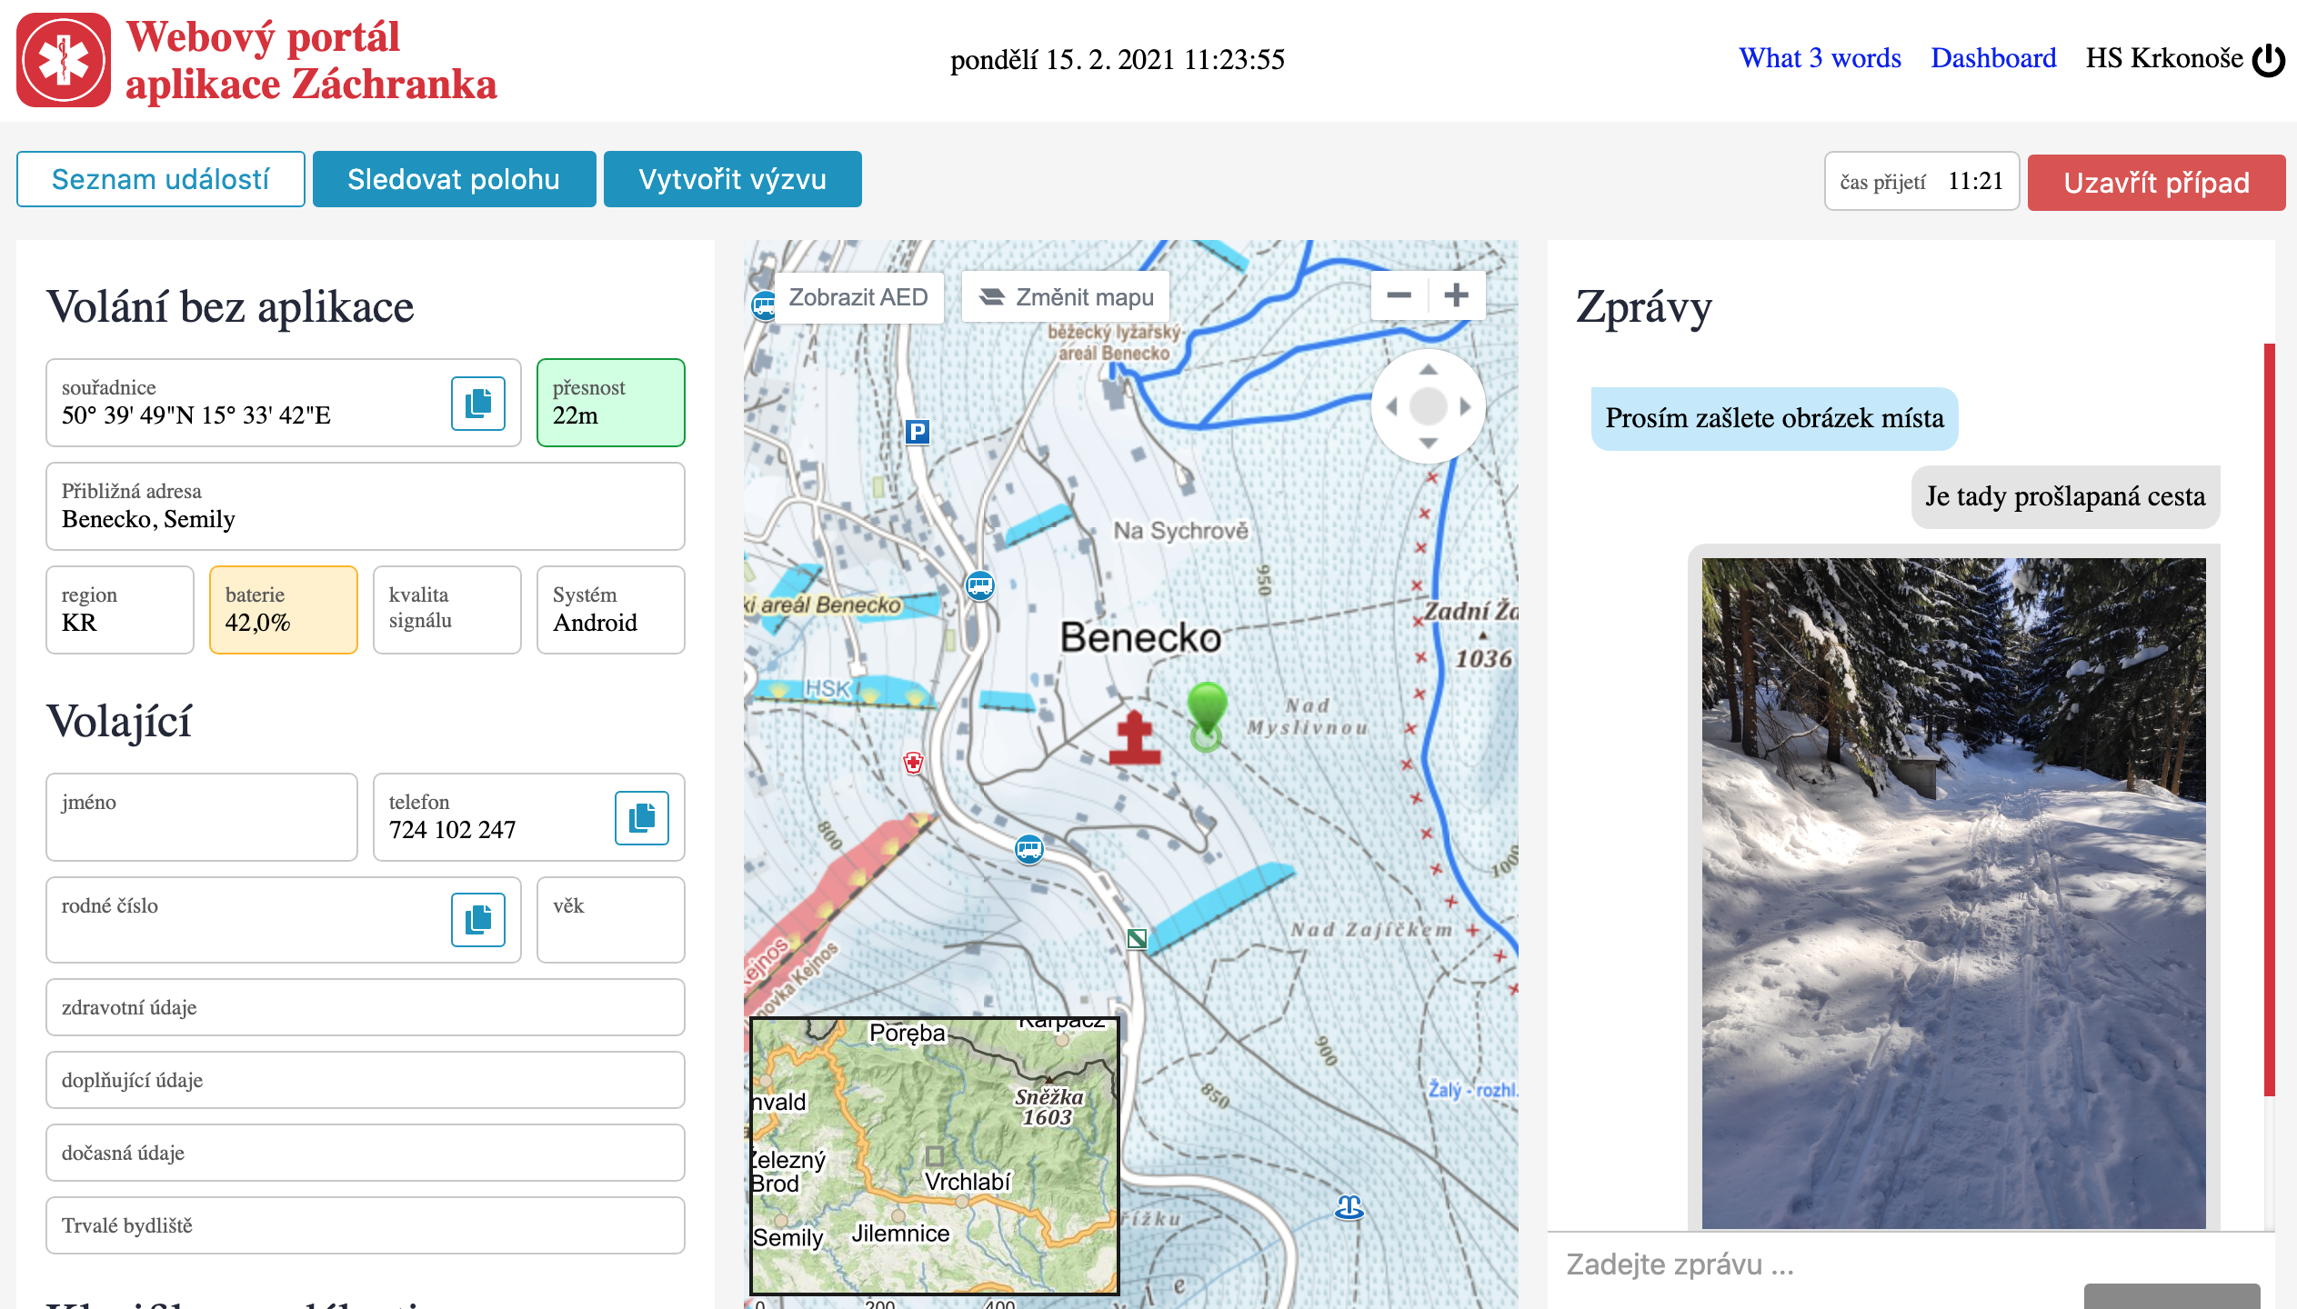This screenshot has height=1309, width=2297.
Task: Open the snowy path photo thumbnail
Action: pyautogui.click(x=1954, y=893)
